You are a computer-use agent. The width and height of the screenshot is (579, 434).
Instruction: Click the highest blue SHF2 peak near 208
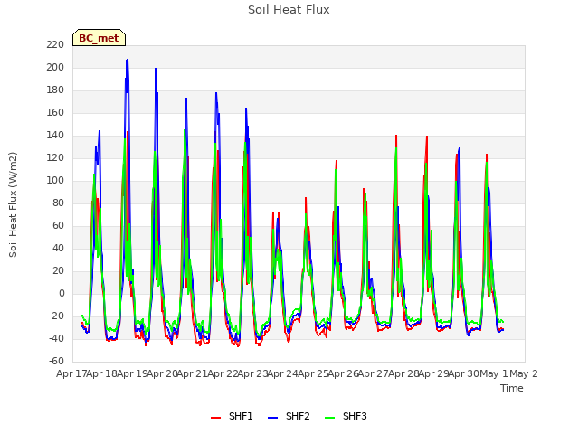tap(128, 60)
